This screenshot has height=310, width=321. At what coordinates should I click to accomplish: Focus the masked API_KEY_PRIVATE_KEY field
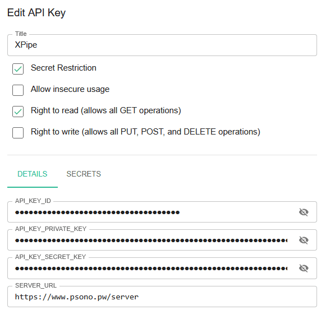(152, 240)
